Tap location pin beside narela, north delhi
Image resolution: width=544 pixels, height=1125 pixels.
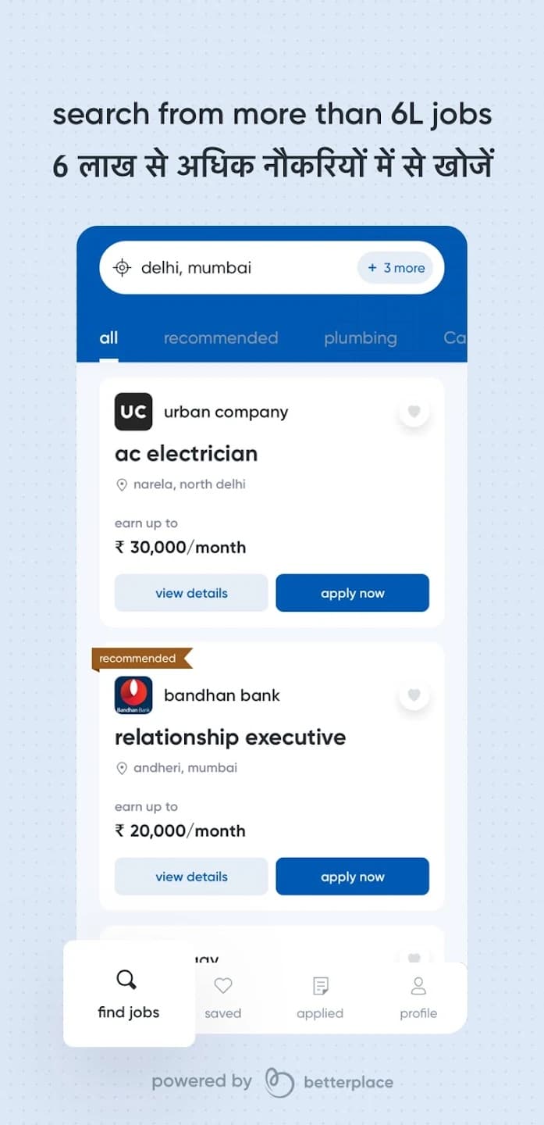122,485
